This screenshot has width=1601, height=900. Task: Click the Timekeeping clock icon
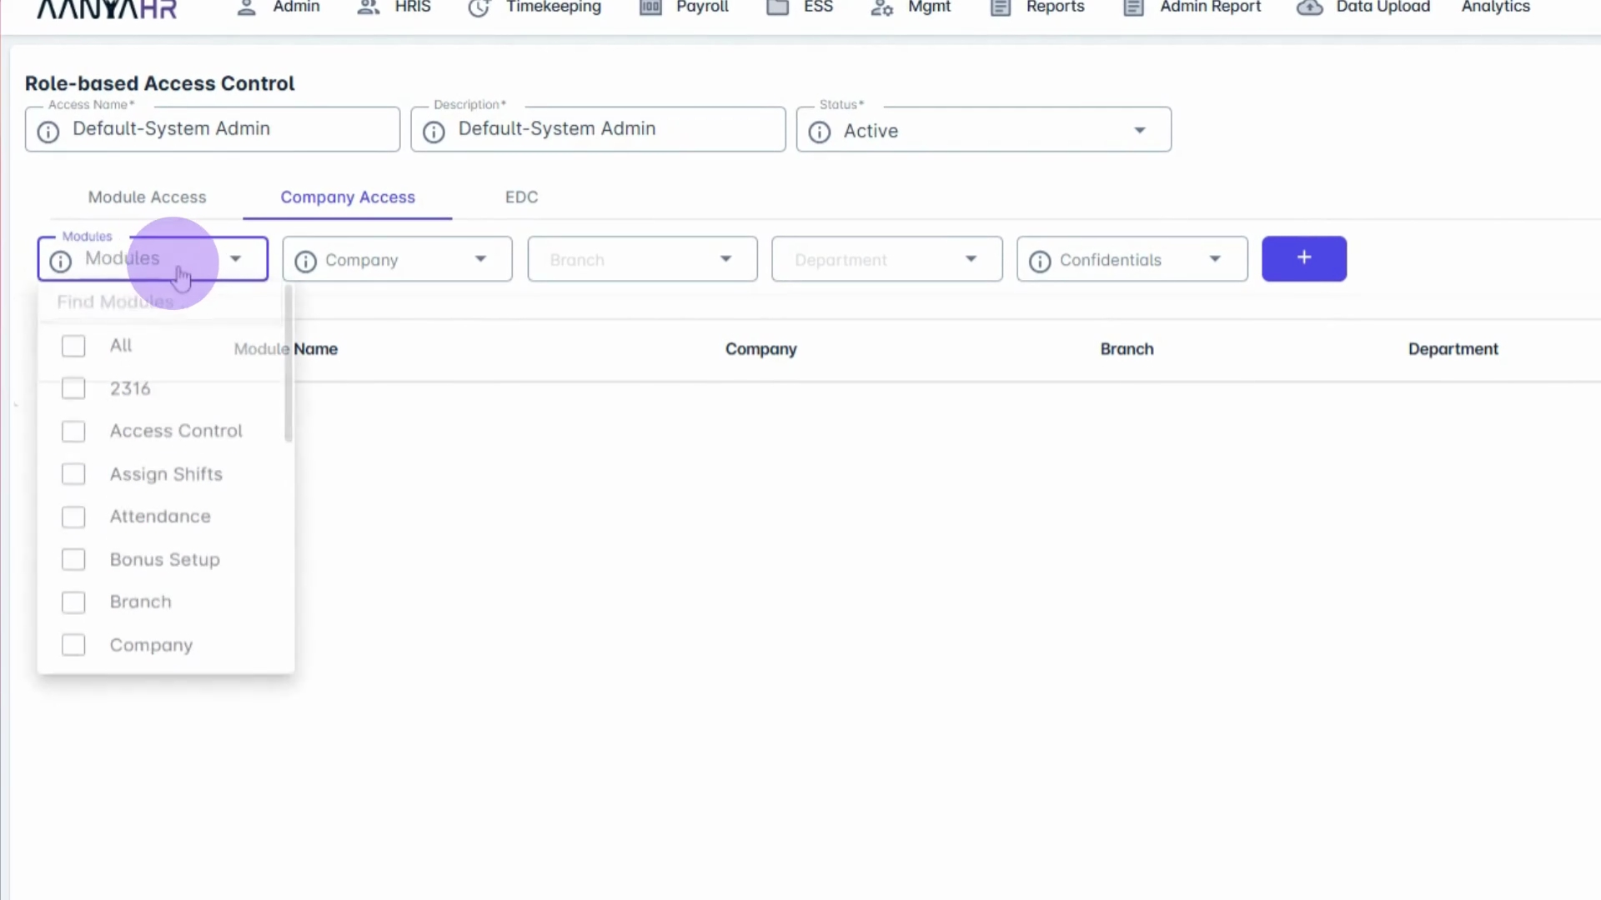click(479, 7)
